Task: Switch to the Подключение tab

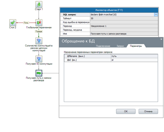Action: (103, 46)
